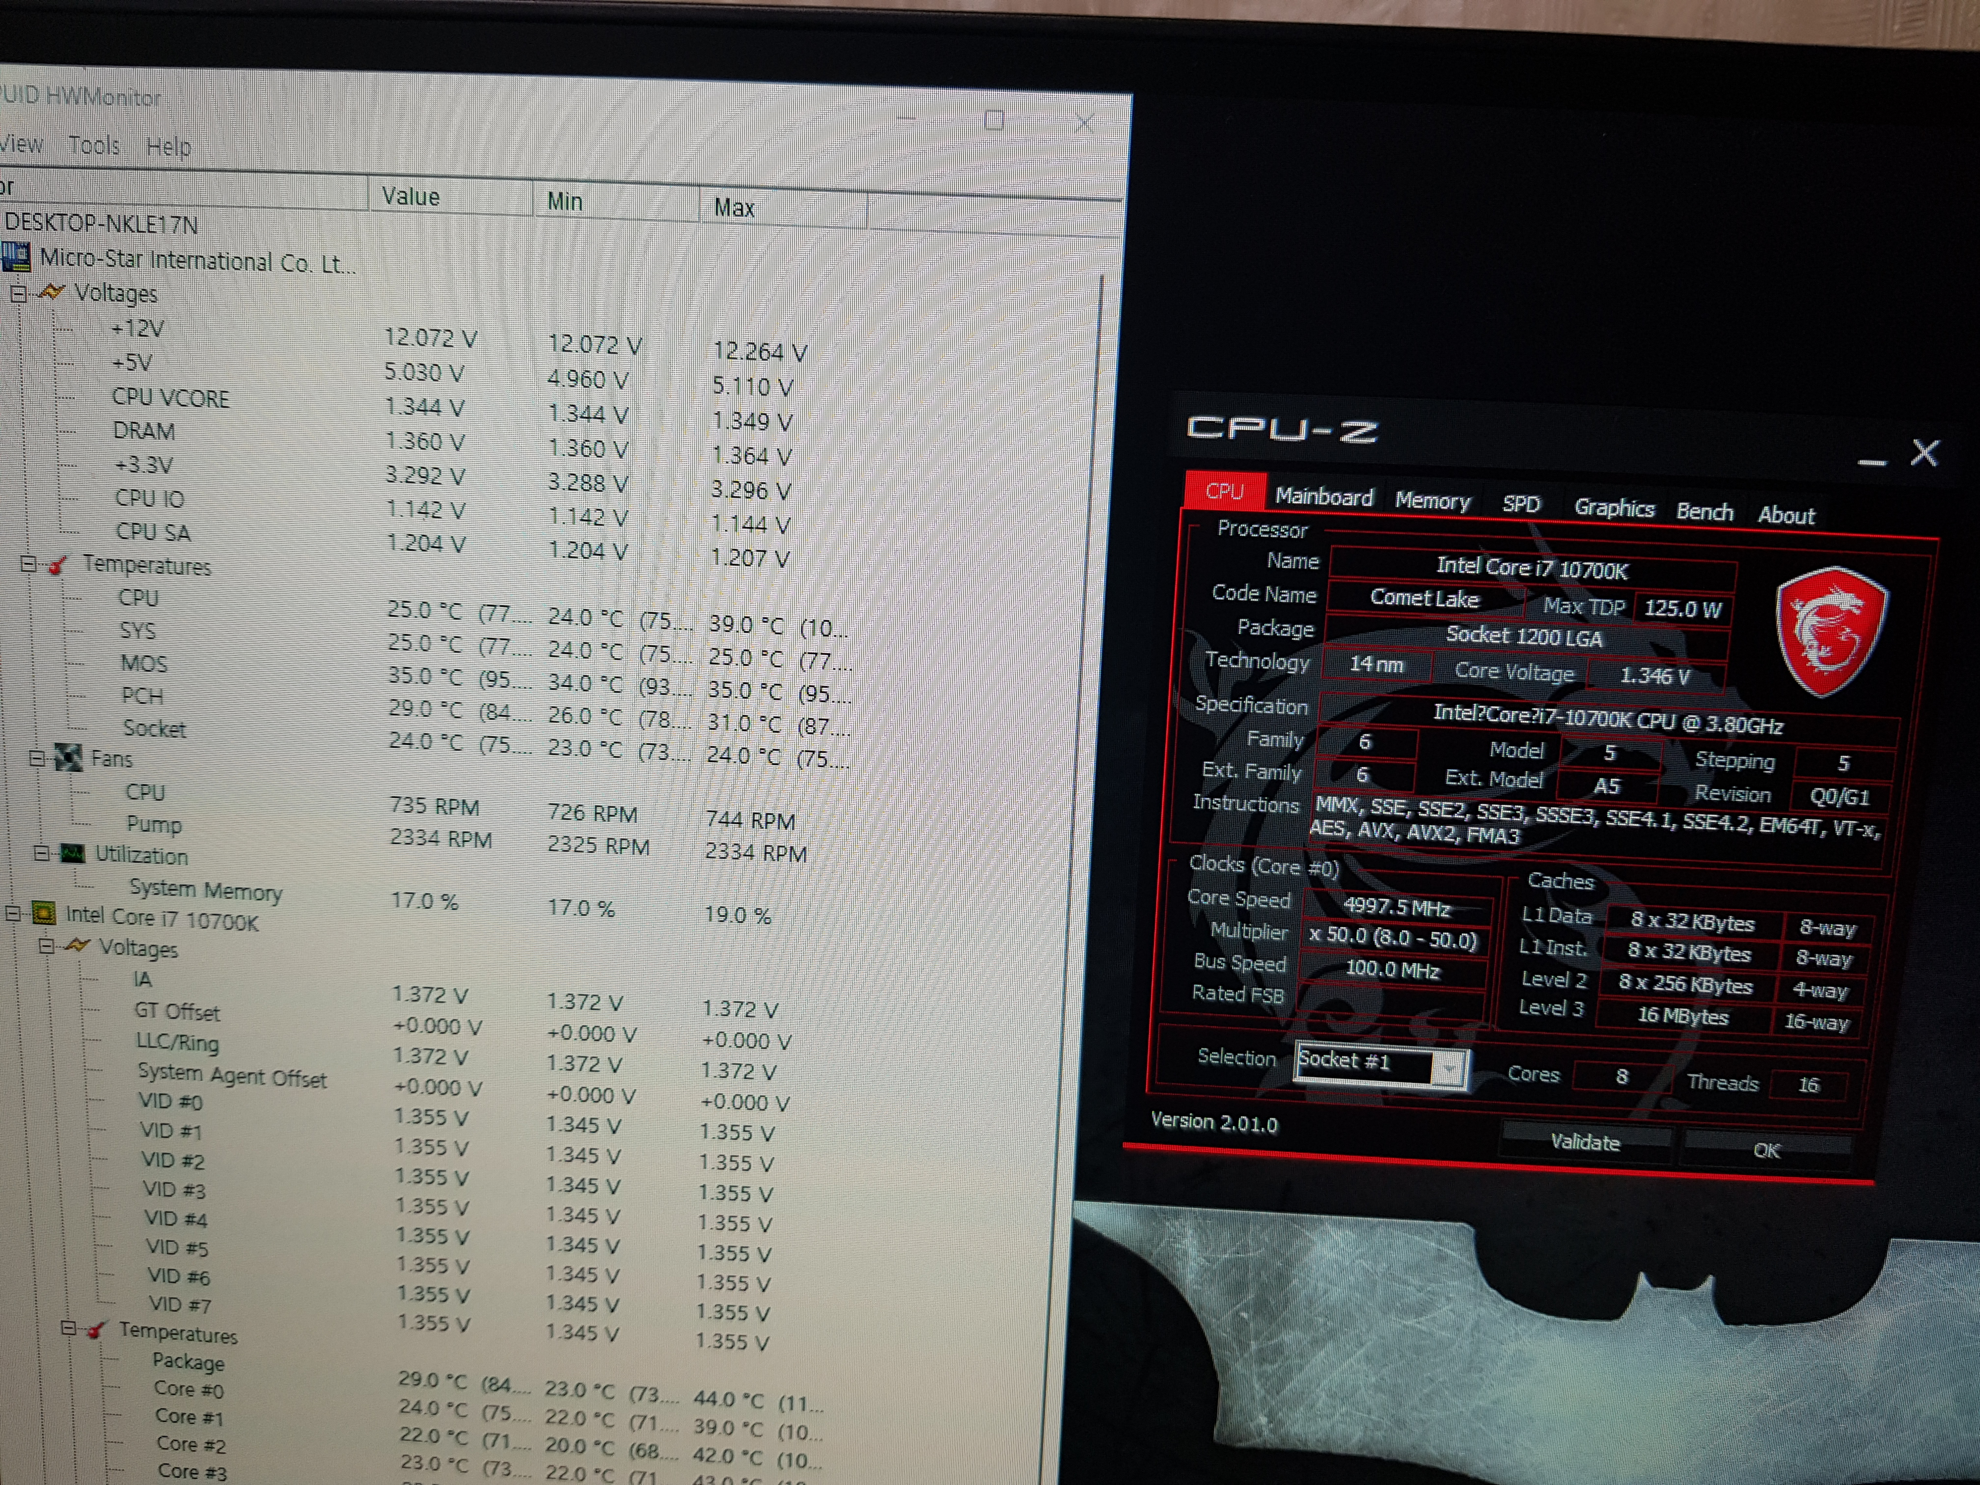Click the Utilization graph icon
Screen dimensions: 1980x1485
[x=73, y=854]
